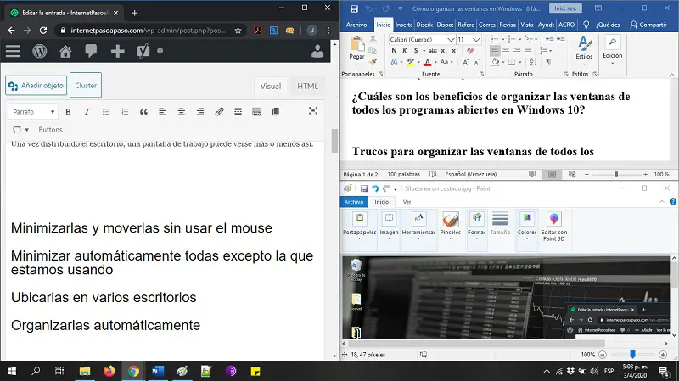Toggle left alignment in Word ribbon
Screen dimensions: 679x381
tap(495, 51)
